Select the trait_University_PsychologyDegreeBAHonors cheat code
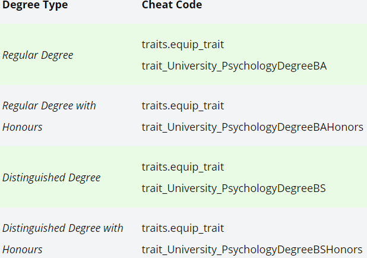The height and width of the screenshot is (258, 367). coord(252,127)
